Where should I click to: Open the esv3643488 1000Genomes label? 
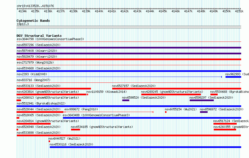click(x=97, y=115)
